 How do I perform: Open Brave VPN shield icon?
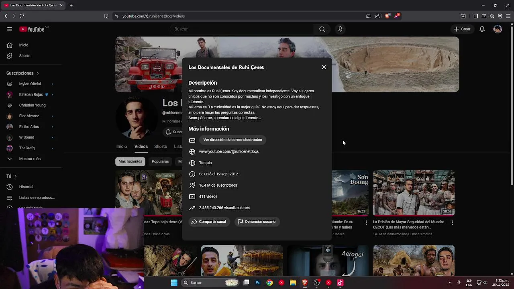(x=500, y=16)
